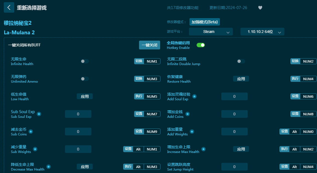The height and width of the screenshot is (173, 317).
Task: Click NUM0 hotkey key for Add Weights
Action: [x=308, y=132]
